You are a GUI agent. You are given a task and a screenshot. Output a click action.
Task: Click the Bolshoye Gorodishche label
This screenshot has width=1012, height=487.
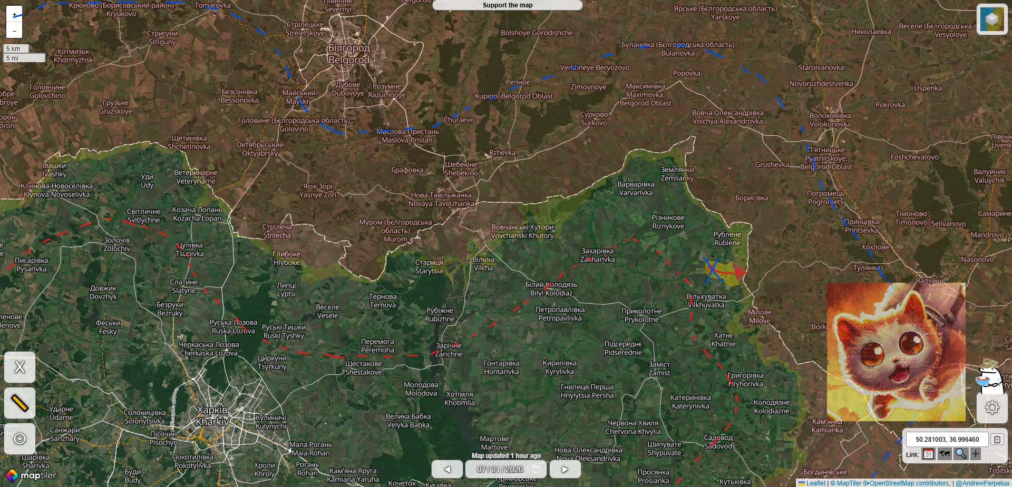point(537,33)
